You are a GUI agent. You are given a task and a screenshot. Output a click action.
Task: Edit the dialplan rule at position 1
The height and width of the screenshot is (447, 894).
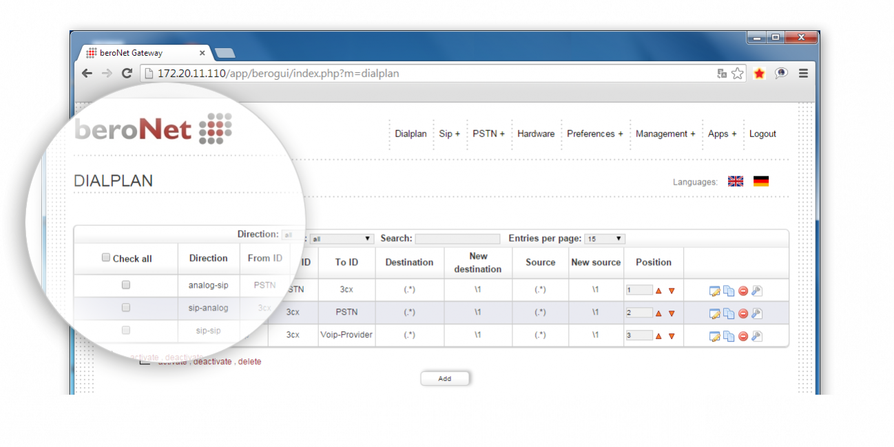pos(715,291)
